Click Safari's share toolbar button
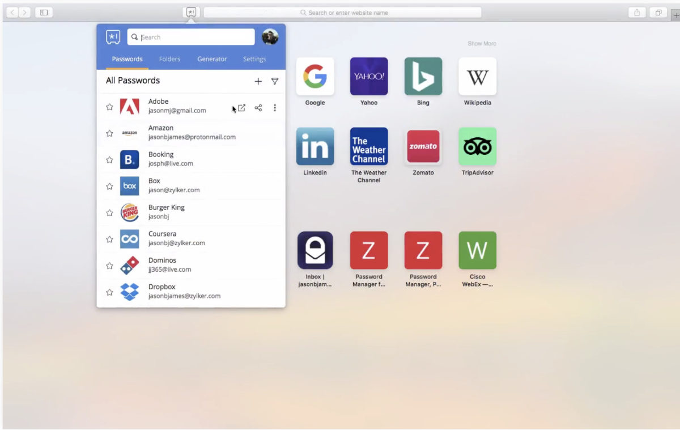This screenshot has height=430, width=680. coord(637,12)
